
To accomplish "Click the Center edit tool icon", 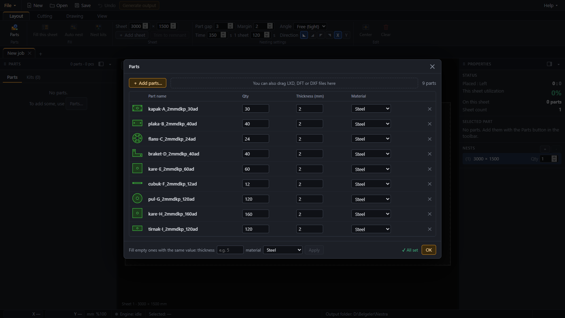I will (x=365, y=27).
